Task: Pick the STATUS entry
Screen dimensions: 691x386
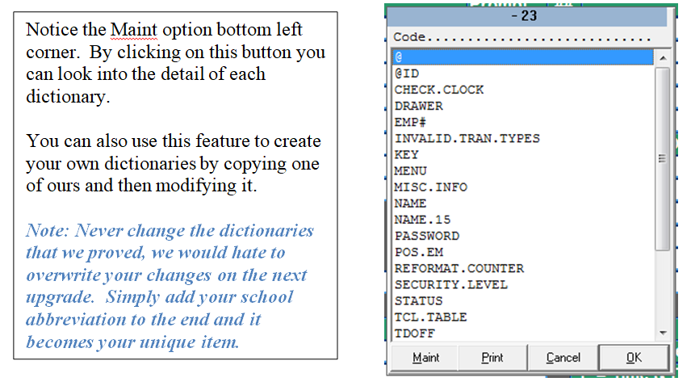Action: [x=418, y=300]
